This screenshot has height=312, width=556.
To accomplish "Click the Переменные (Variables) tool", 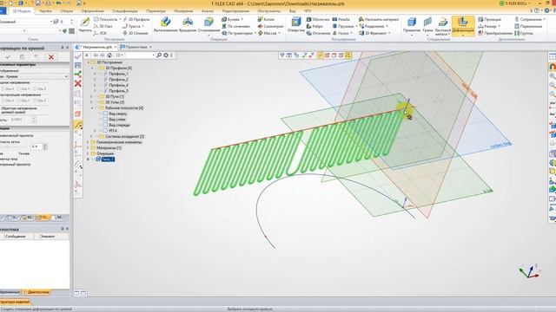I will pos(528,26).
